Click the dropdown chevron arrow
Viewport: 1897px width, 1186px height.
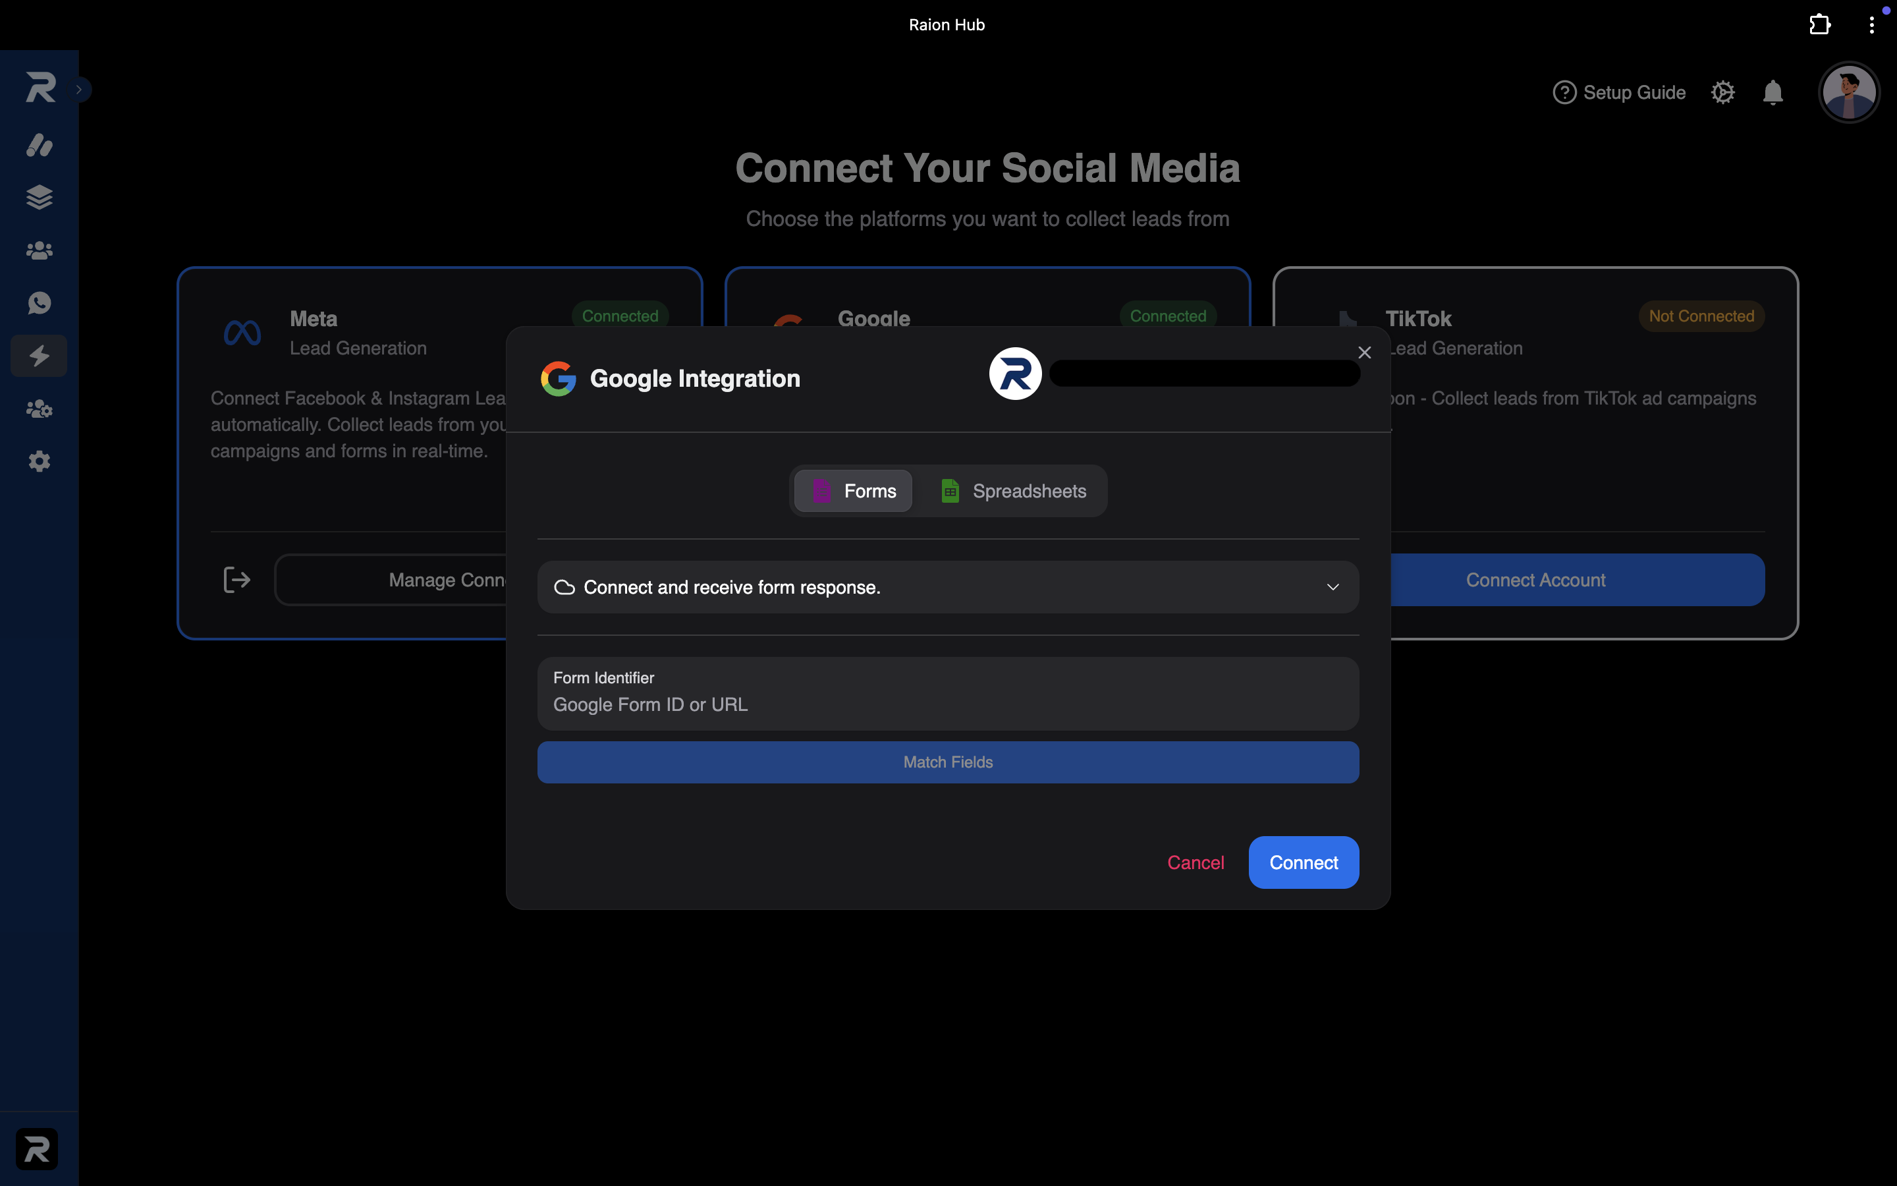click(x=1333, y=586)
